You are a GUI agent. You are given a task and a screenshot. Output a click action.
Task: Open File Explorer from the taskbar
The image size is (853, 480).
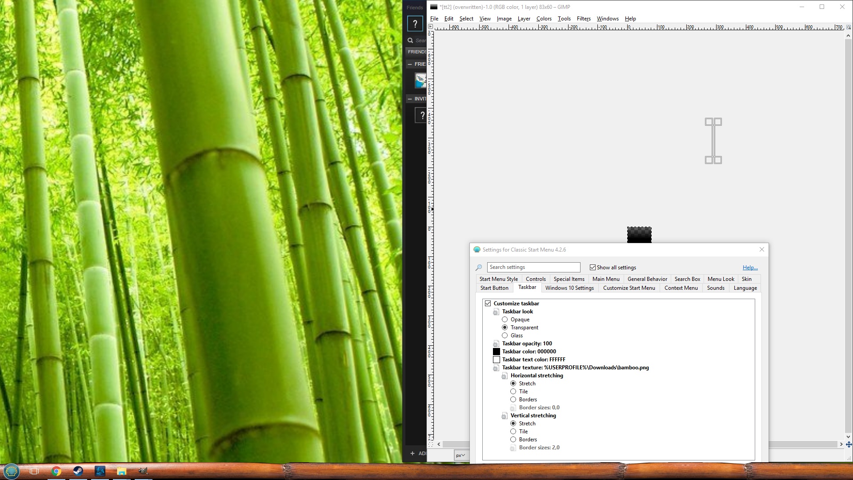(x=121, y=471)
